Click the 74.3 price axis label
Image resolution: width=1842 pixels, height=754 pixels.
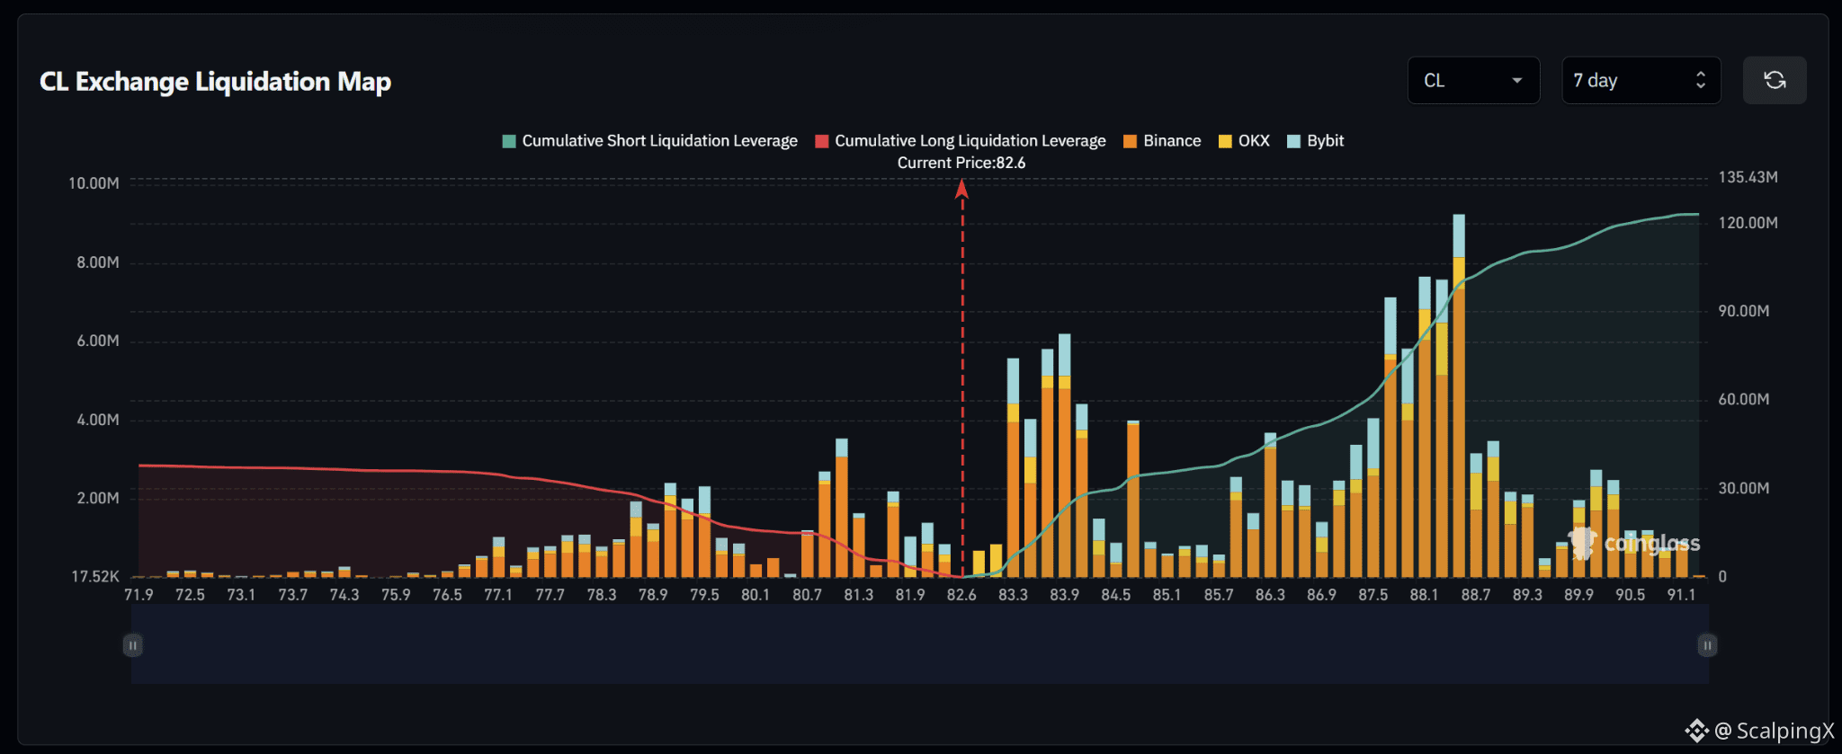click(x=344, y=595)
